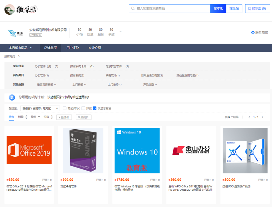Click the 共 6 个结果 count
Viewport: 272px width, 207px height.
(232, 117)
